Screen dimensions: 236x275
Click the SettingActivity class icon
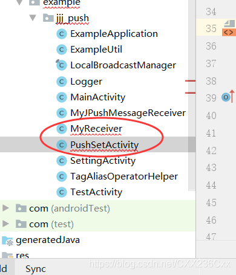point(62,161)
